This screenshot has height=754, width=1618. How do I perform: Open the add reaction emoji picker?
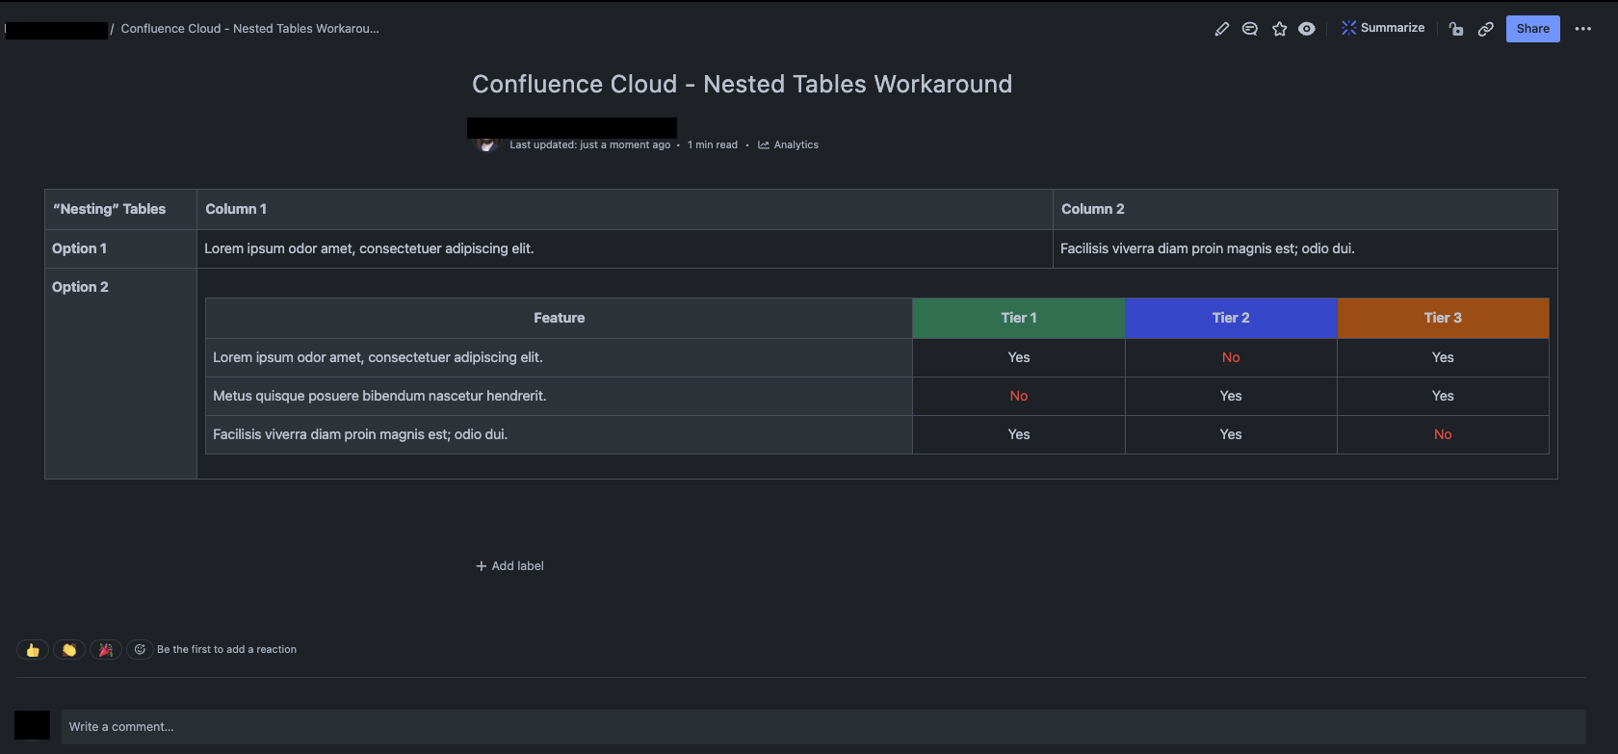click(x=140, y=650)
